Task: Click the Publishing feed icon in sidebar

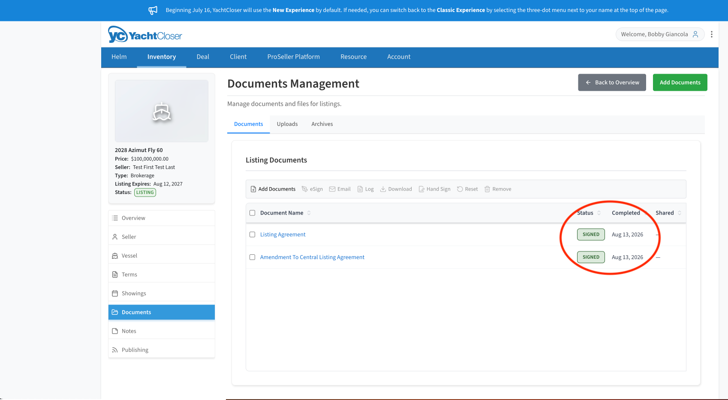Action: [x=115, y=350]
